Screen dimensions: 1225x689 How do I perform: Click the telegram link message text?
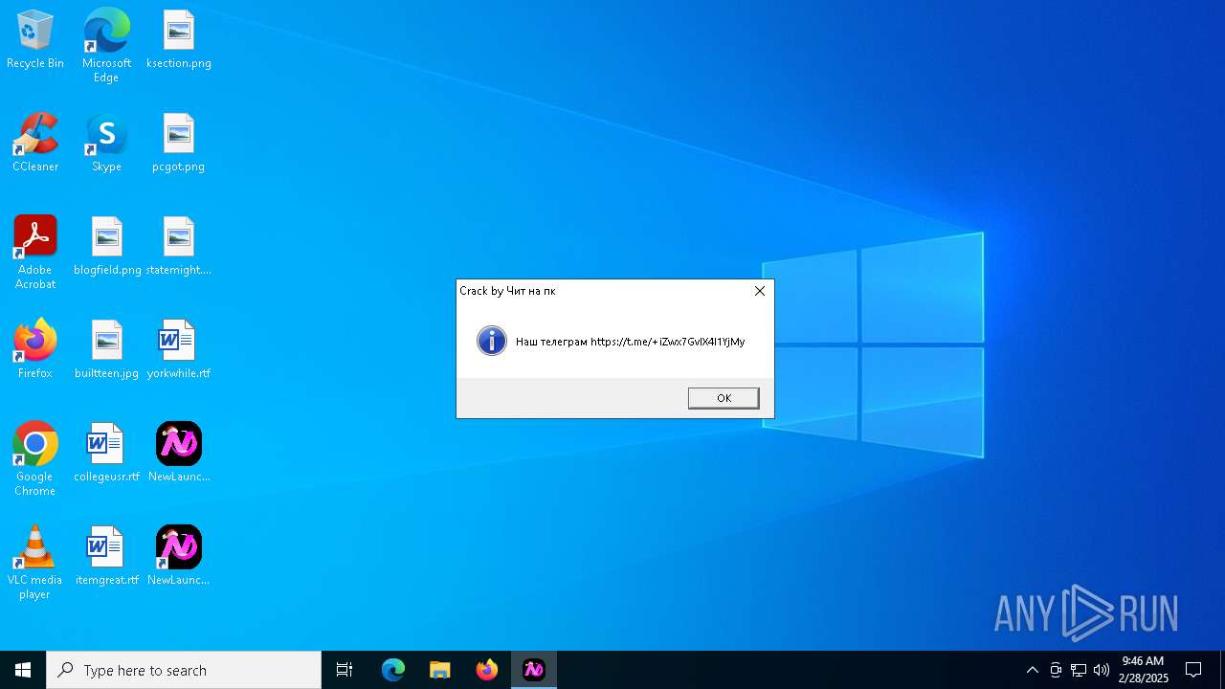pyautogui.click(x=630, y=342)
